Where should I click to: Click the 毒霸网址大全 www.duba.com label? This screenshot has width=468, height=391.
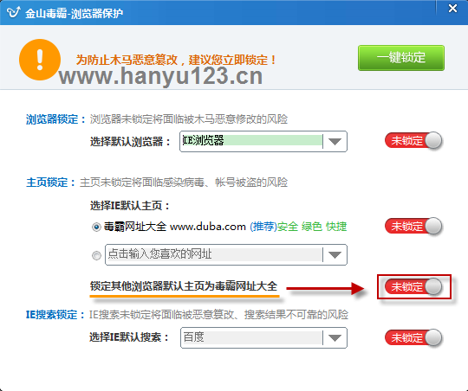pyautogui.click(x=174, y=227)
